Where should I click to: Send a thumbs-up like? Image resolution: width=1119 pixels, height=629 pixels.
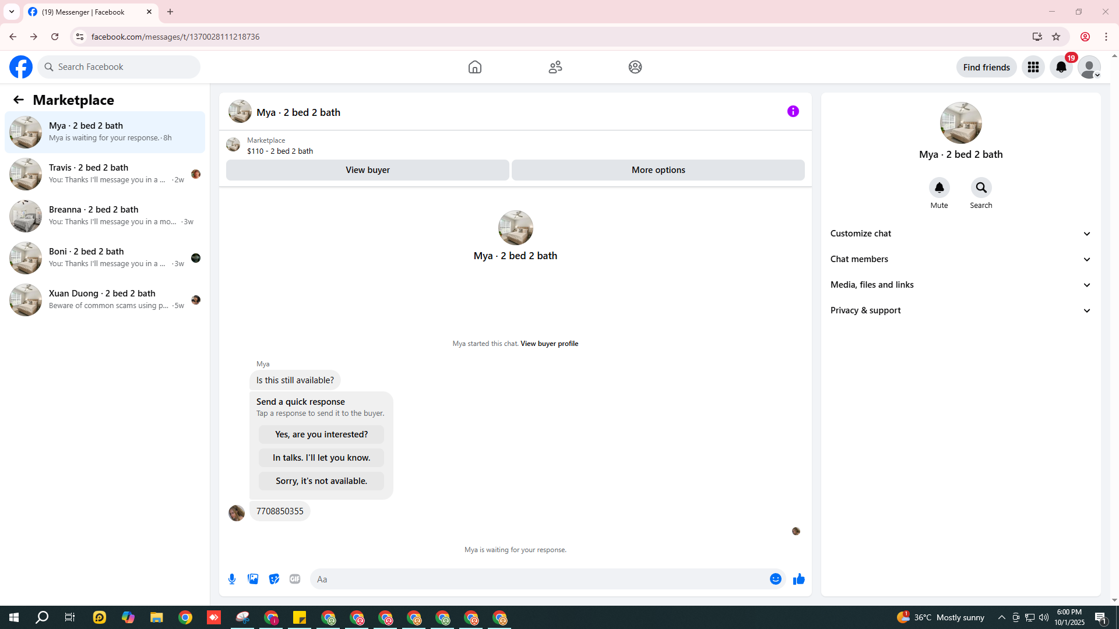click(798, 579)
